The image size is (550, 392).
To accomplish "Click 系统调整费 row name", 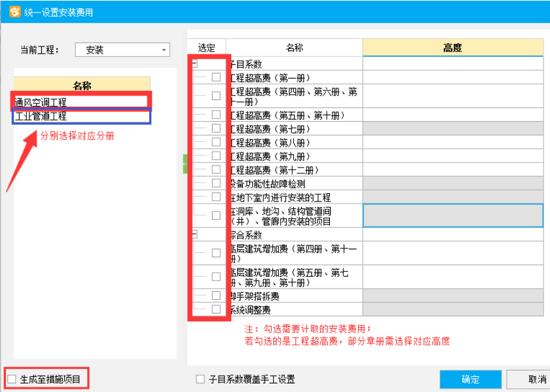I will pos(250,310).
